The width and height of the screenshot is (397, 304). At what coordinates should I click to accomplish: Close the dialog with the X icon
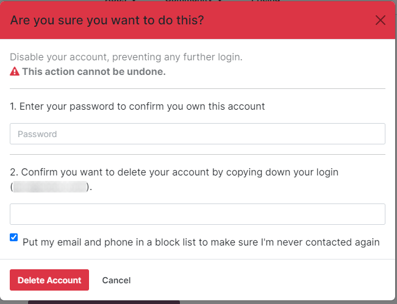tap(381, 20)
